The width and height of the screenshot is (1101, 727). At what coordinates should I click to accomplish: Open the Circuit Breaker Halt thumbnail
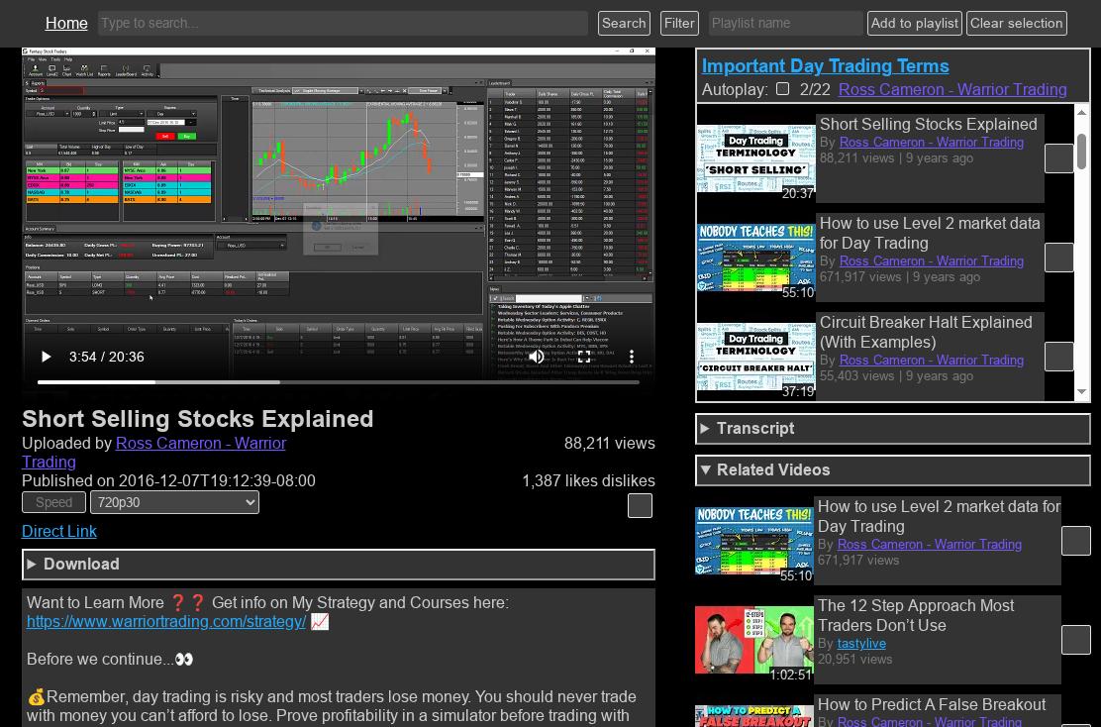755,357
